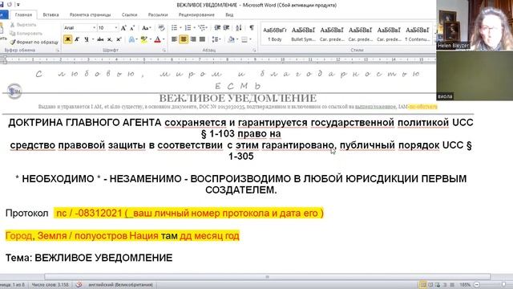Image resolution: width=513 pixels, height=289 pixels.
Task: Apply superscript formatting
Action: [119, 39]
